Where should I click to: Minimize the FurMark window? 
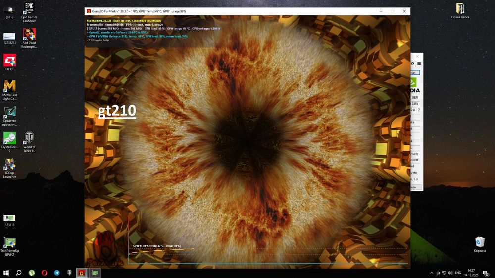[381, 11]
